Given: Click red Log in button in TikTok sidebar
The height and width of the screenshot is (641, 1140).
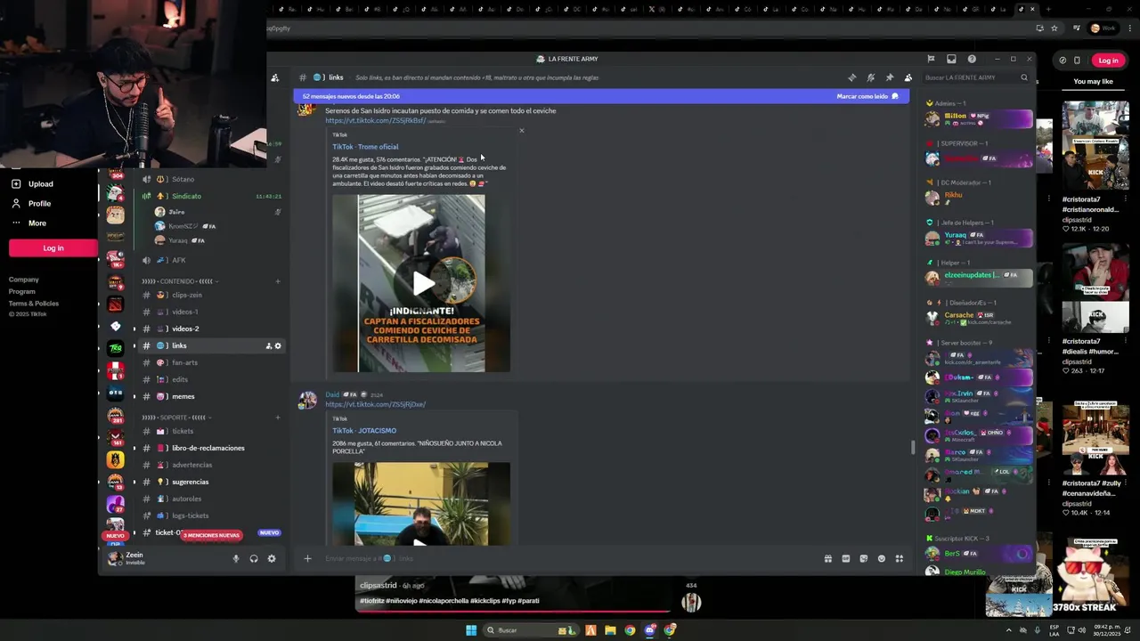Looking at the screenshot, I should tap(53, 248).
